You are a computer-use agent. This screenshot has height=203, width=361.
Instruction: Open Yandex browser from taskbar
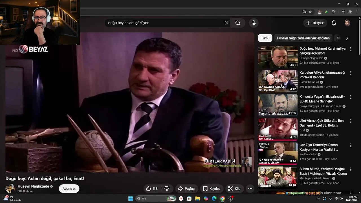pyautogui.click(x=181, y=198)
